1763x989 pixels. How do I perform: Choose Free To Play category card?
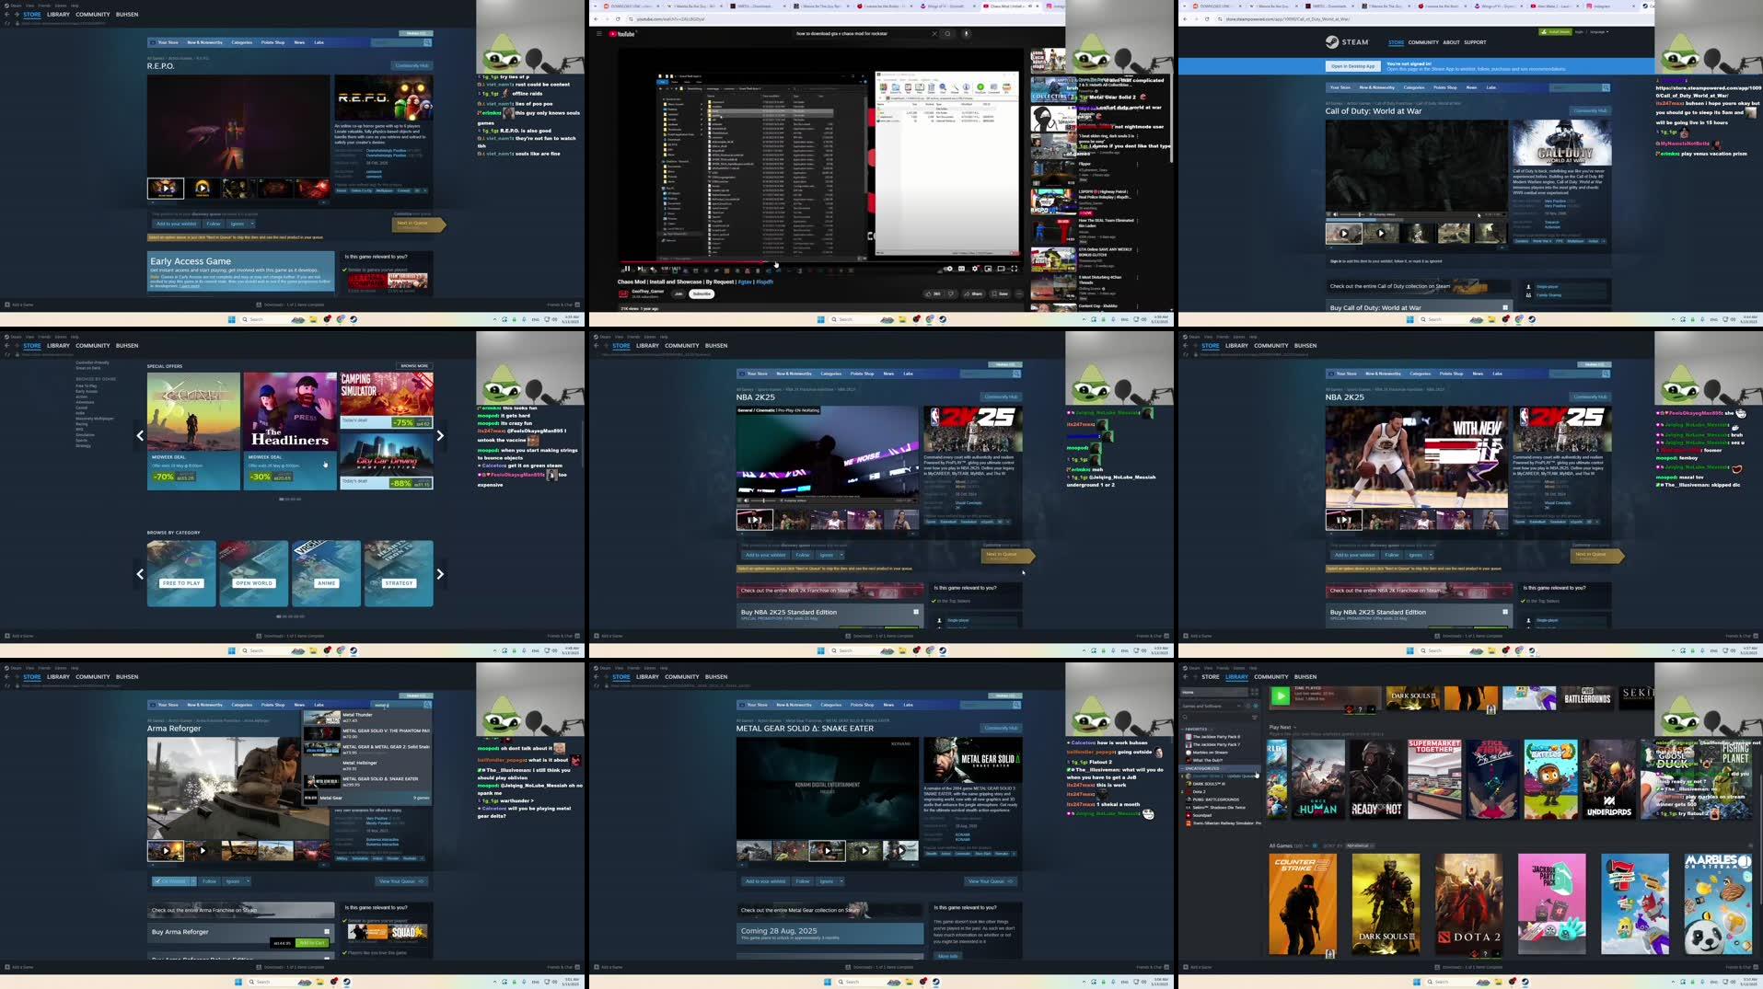click(x=181, y=573)
